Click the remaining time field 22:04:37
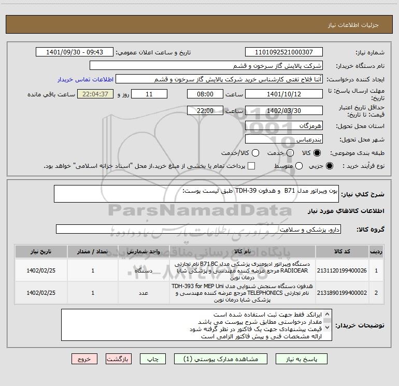399x386 pixels. (95, 94)
